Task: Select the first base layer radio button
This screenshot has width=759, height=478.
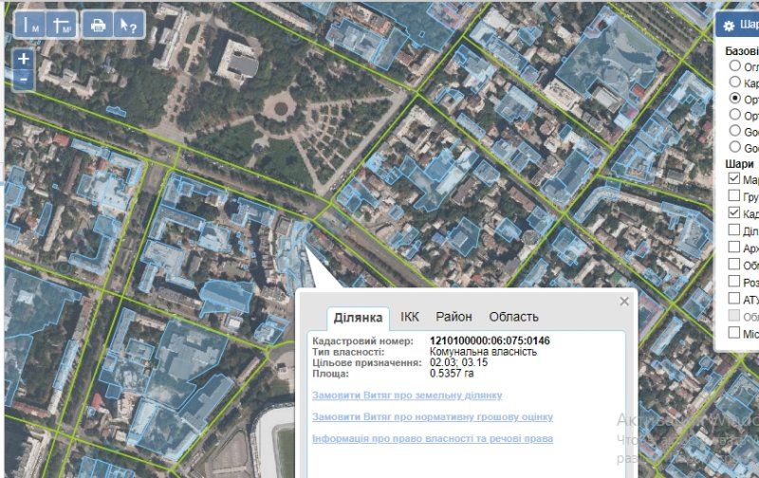Action: pos(734,67)
